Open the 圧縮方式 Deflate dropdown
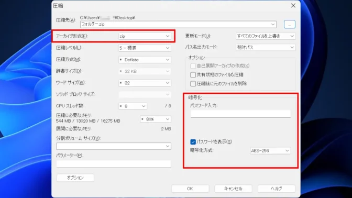This screenshot has height=198, width=352. coord(145,60)
